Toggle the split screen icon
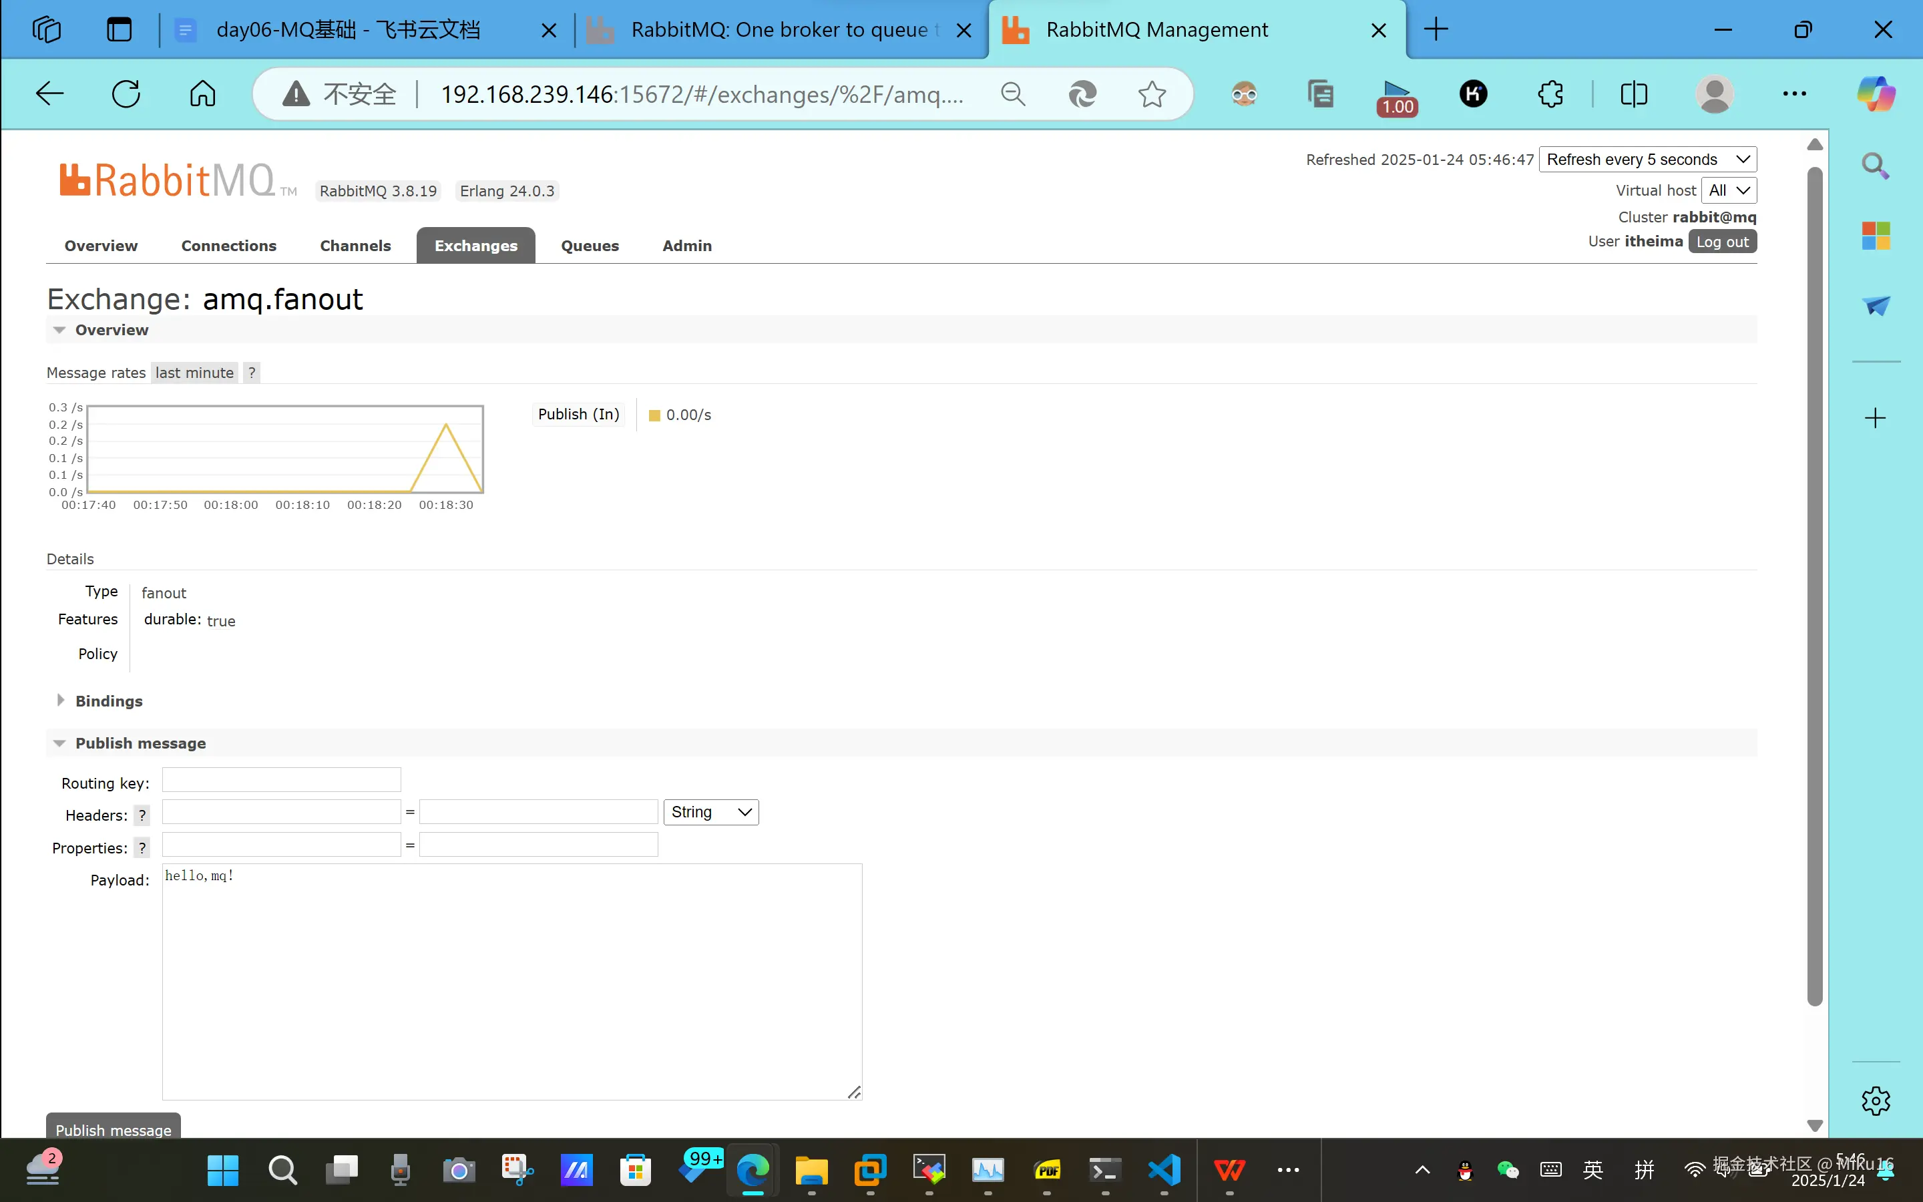Image resolution: width=1923 pixels, height=1202 pixels. (1634, 93)
